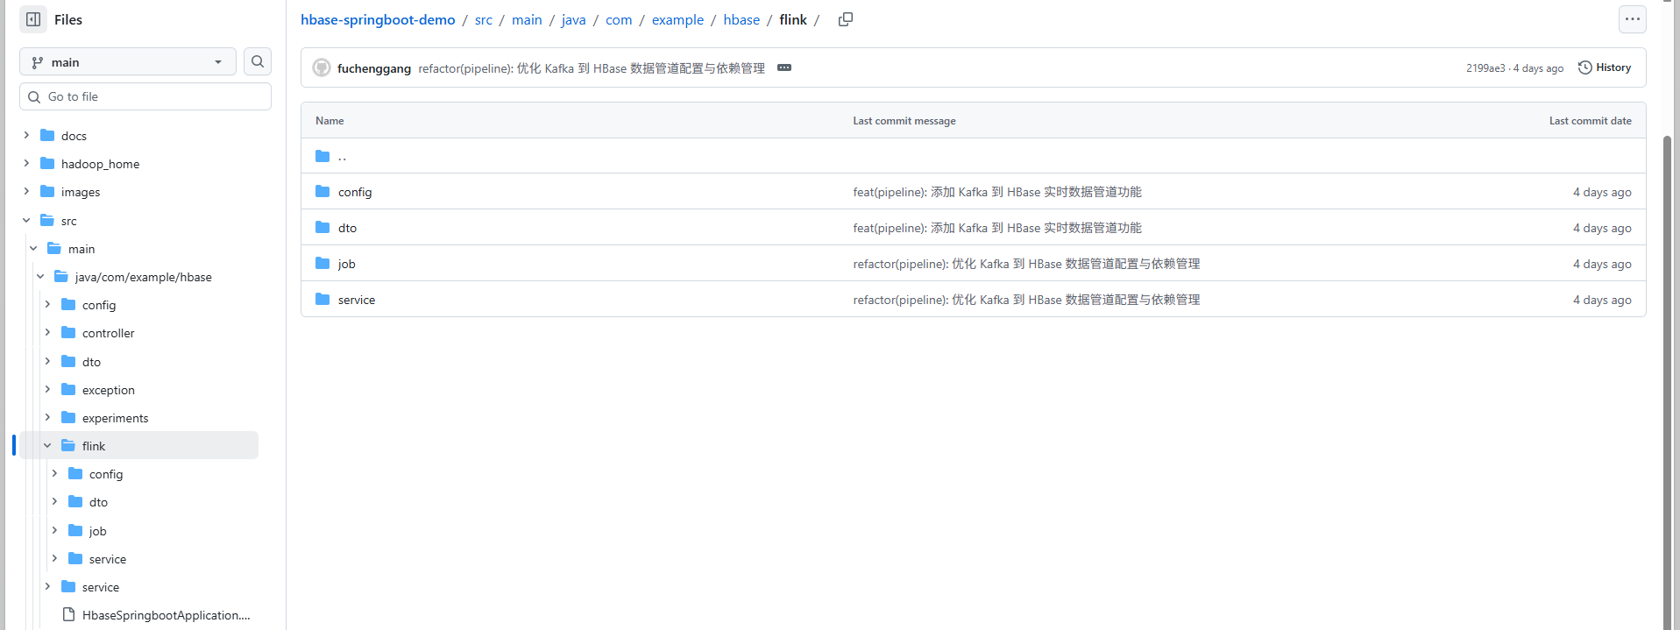Select experiments folder in tree

point(116,418)
